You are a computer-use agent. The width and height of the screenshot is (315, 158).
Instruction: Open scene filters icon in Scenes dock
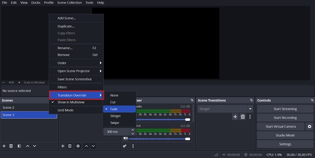coord(19,146)
